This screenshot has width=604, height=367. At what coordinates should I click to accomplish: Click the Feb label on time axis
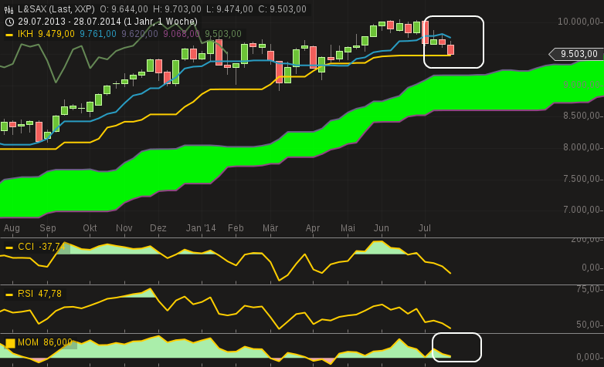236,228
